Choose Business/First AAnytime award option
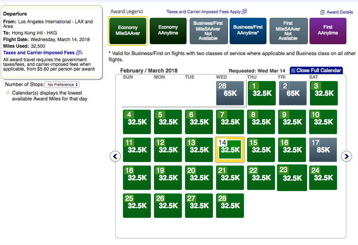This screenshot has height=245, width=358. pos(248,31)
